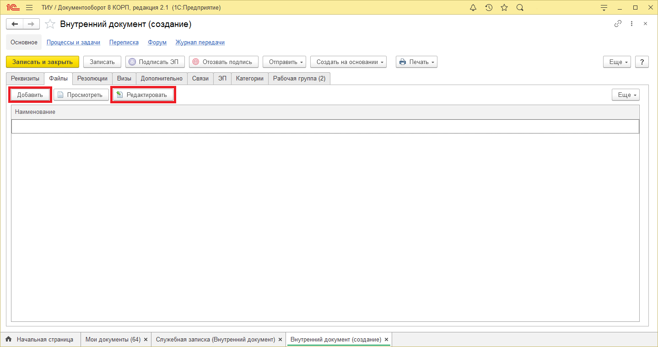The image size is (658, 347).
Task: Add this document to favorites star
Action: 50,24
